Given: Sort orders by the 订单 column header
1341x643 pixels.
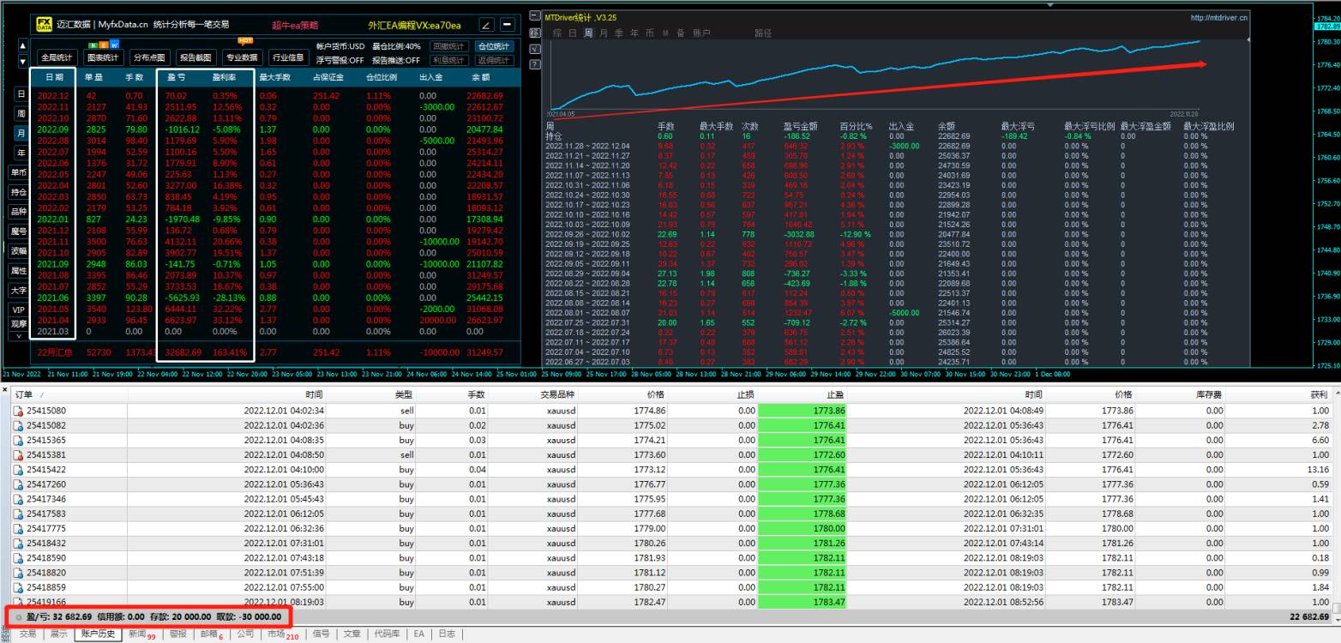Looking at the screenshot, I should [26, 394].
